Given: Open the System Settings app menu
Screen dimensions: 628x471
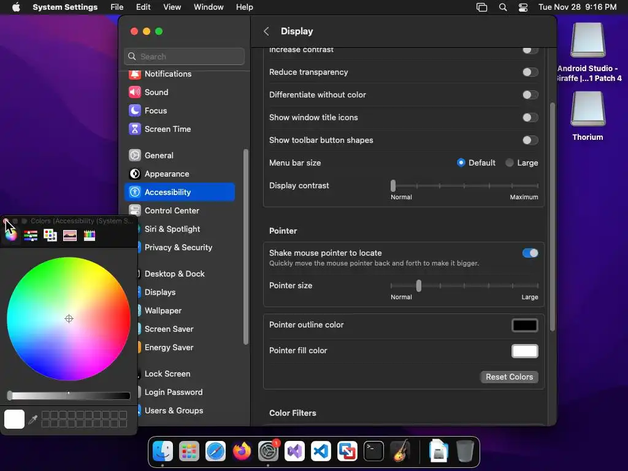Looking at the screenshot, I should tap(65, 7).
